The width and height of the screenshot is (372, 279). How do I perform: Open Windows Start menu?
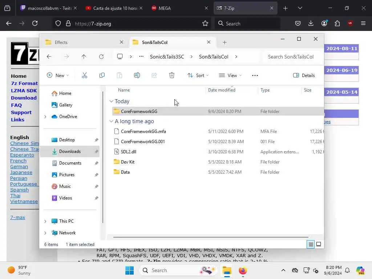130,270
